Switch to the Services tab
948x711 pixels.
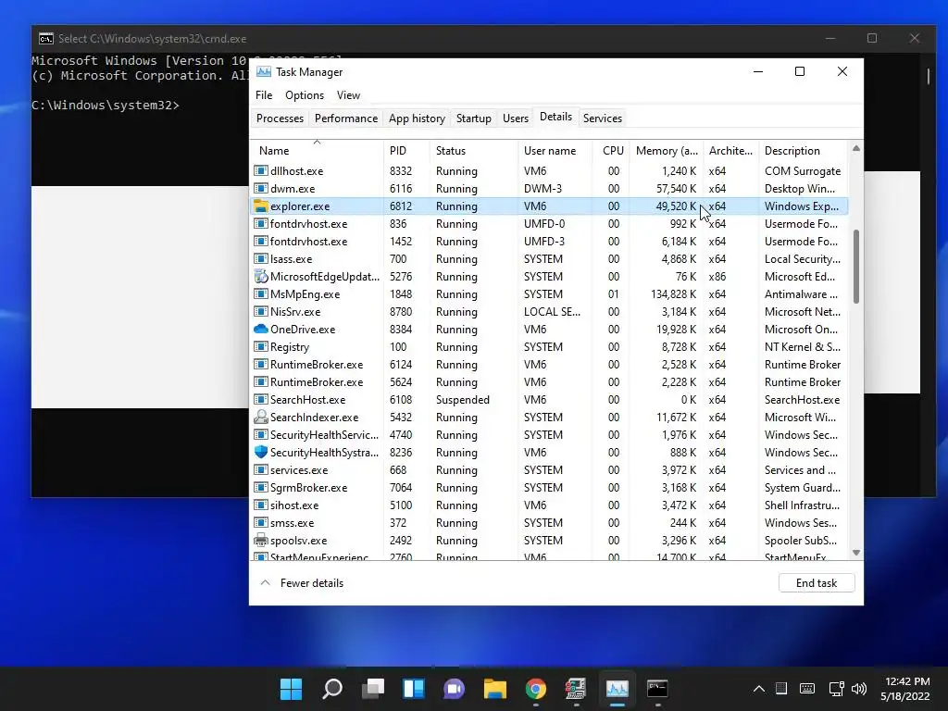[x=602, y=118]
